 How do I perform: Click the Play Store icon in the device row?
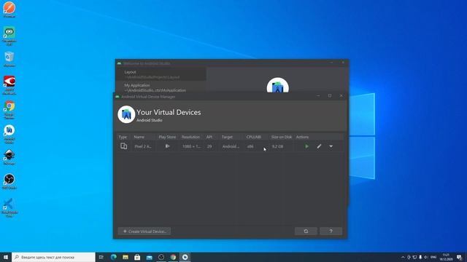tap(167, 146)
